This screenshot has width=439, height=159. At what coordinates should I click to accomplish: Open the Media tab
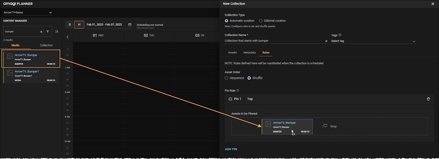15,45
